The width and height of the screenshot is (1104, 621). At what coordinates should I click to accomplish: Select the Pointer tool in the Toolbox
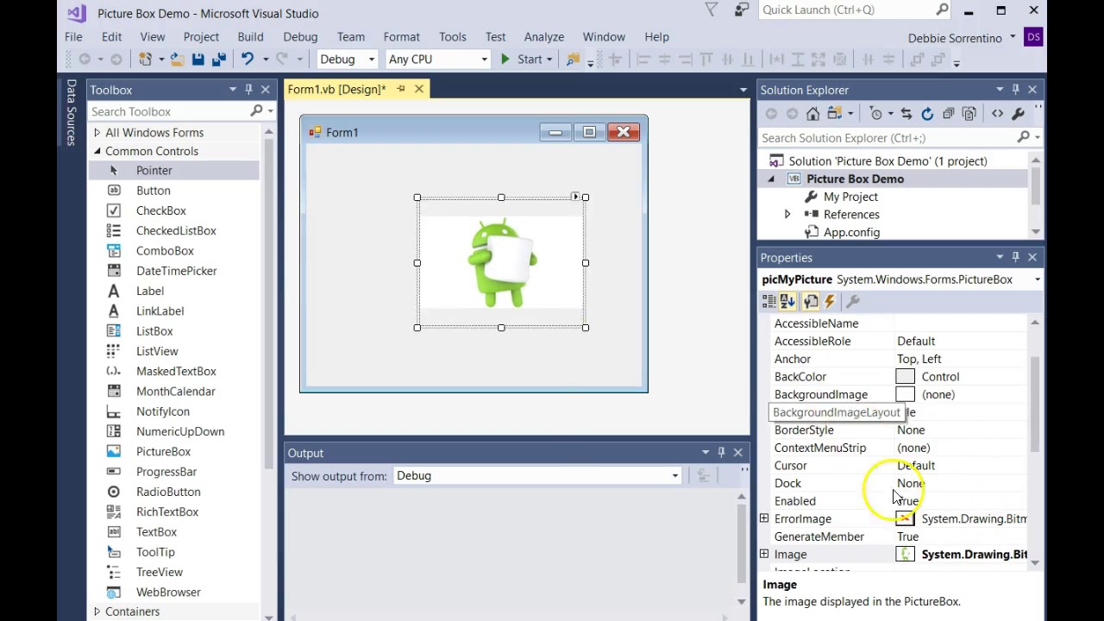point(173,171)
